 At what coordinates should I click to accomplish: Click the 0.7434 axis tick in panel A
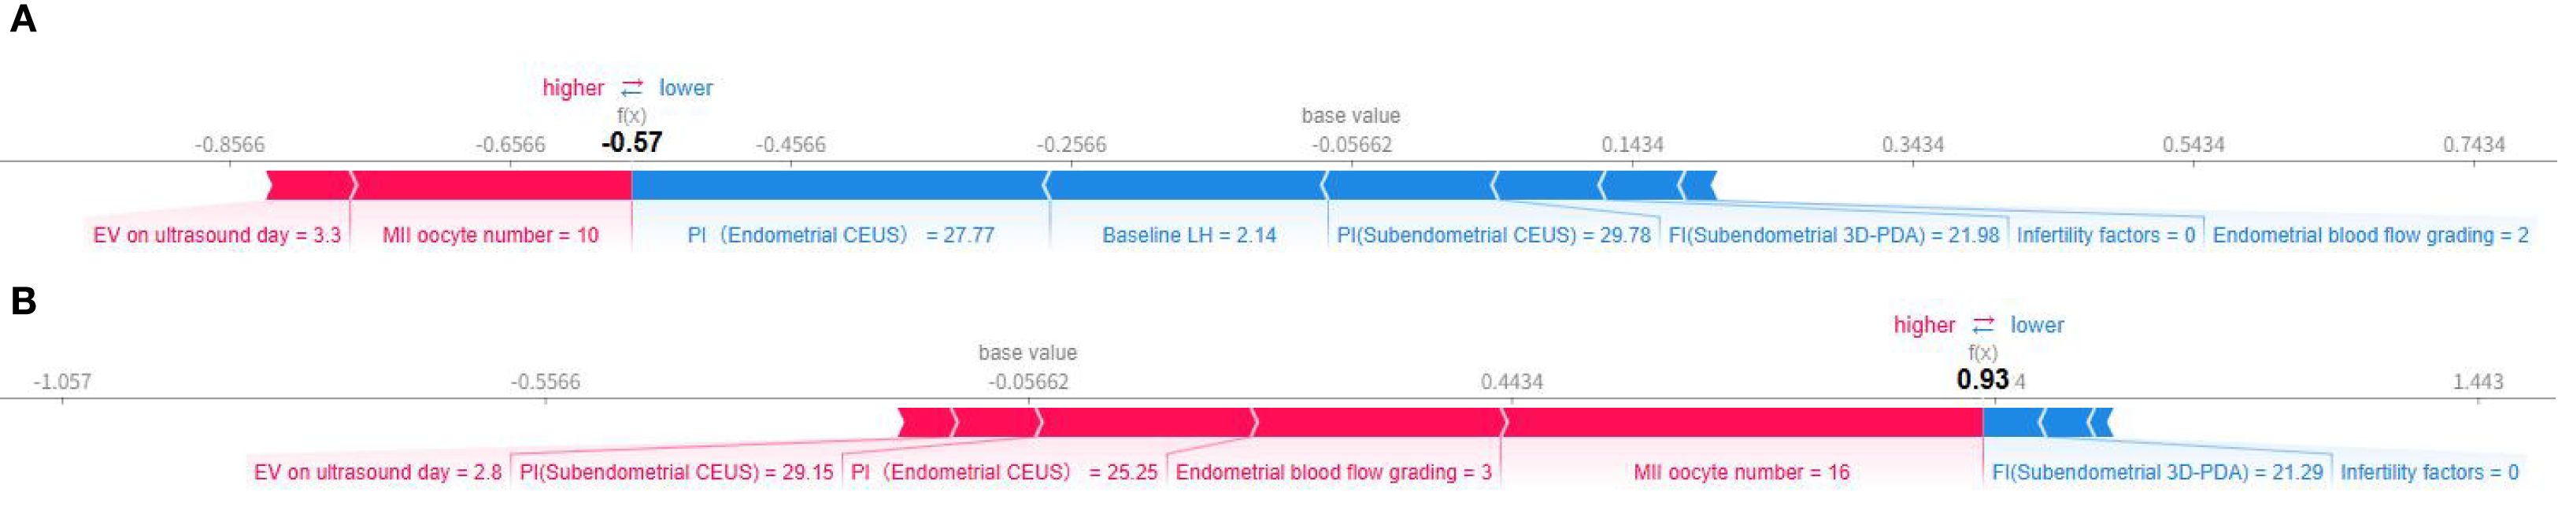pos(2474,145)
